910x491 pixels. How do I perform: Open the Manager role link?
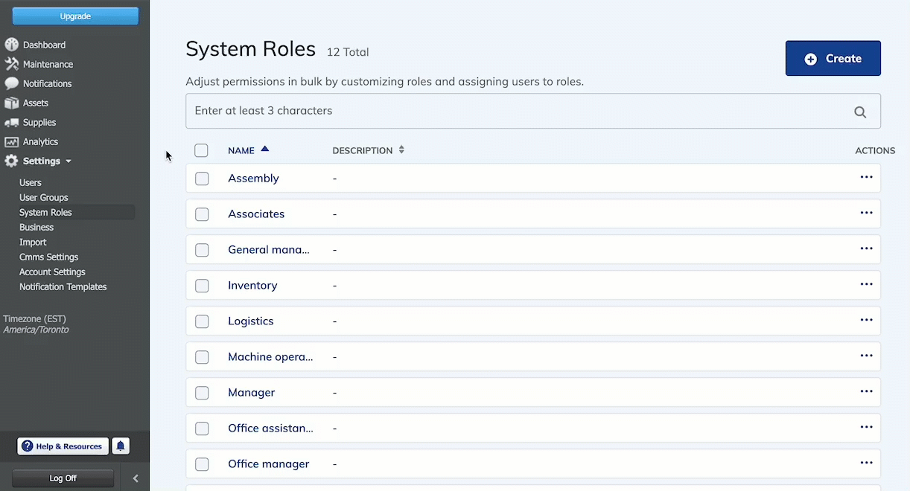[x=252, y=393]
